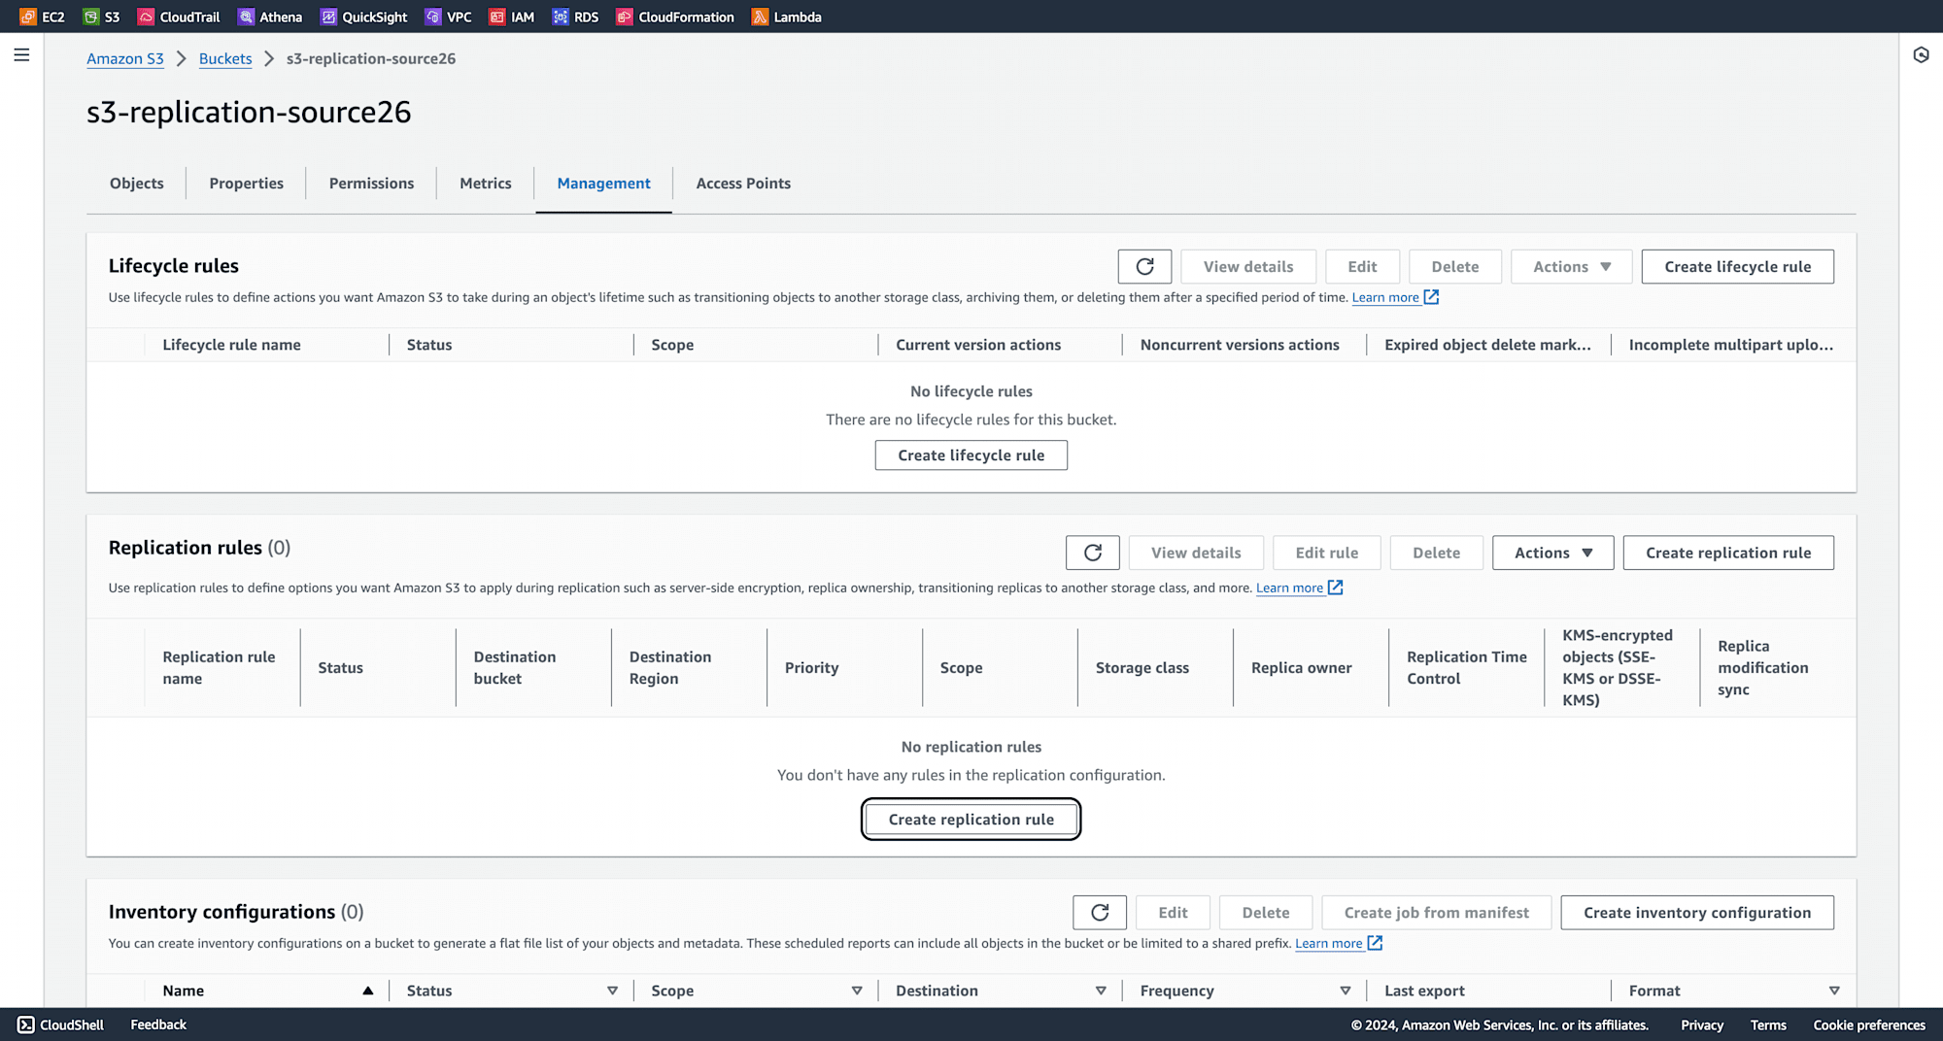Click Create inventory configuration button

point(1697,913)
